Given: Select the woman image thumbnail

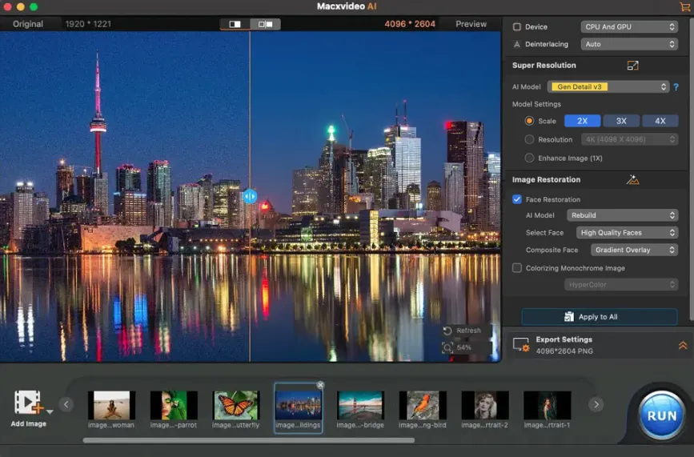Looking at the screenshot, I should [111, 405].
